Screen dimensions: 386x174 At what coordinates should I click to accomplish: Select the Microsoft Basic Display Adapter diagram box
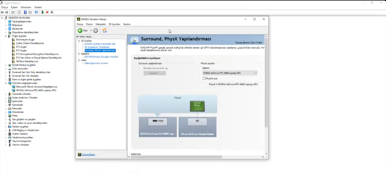coord(197,127)
